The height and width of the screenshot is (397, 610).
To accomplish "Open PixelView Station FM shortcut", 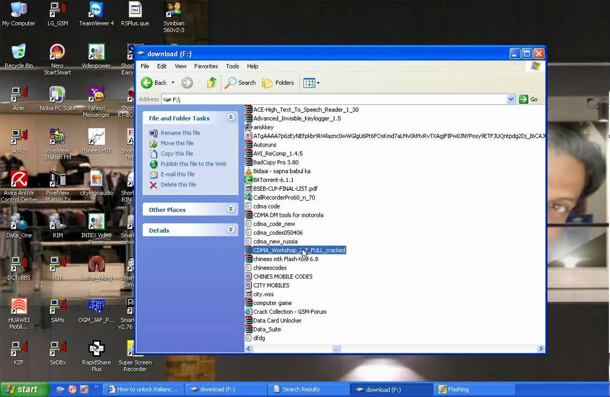I will click(57, 144).
